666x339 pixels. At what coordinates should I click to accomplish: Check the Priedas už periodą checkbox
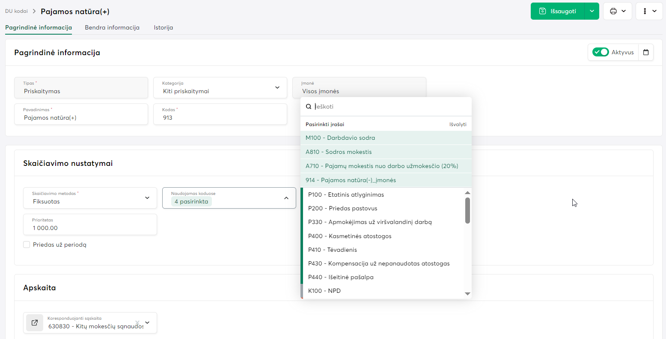27,245
